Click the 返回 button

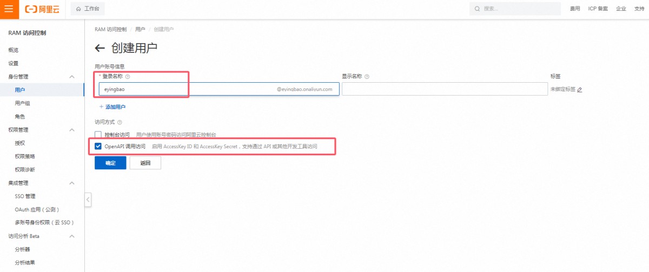(x=145, y=163)
